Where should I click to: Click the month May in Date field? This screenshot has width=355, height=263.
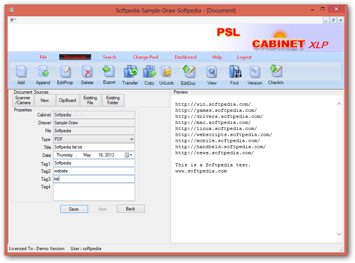pos(87,155)
